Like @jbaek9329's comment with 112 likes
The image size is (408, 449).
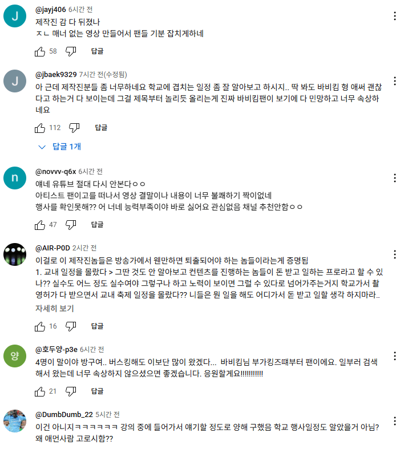[40, 128]
